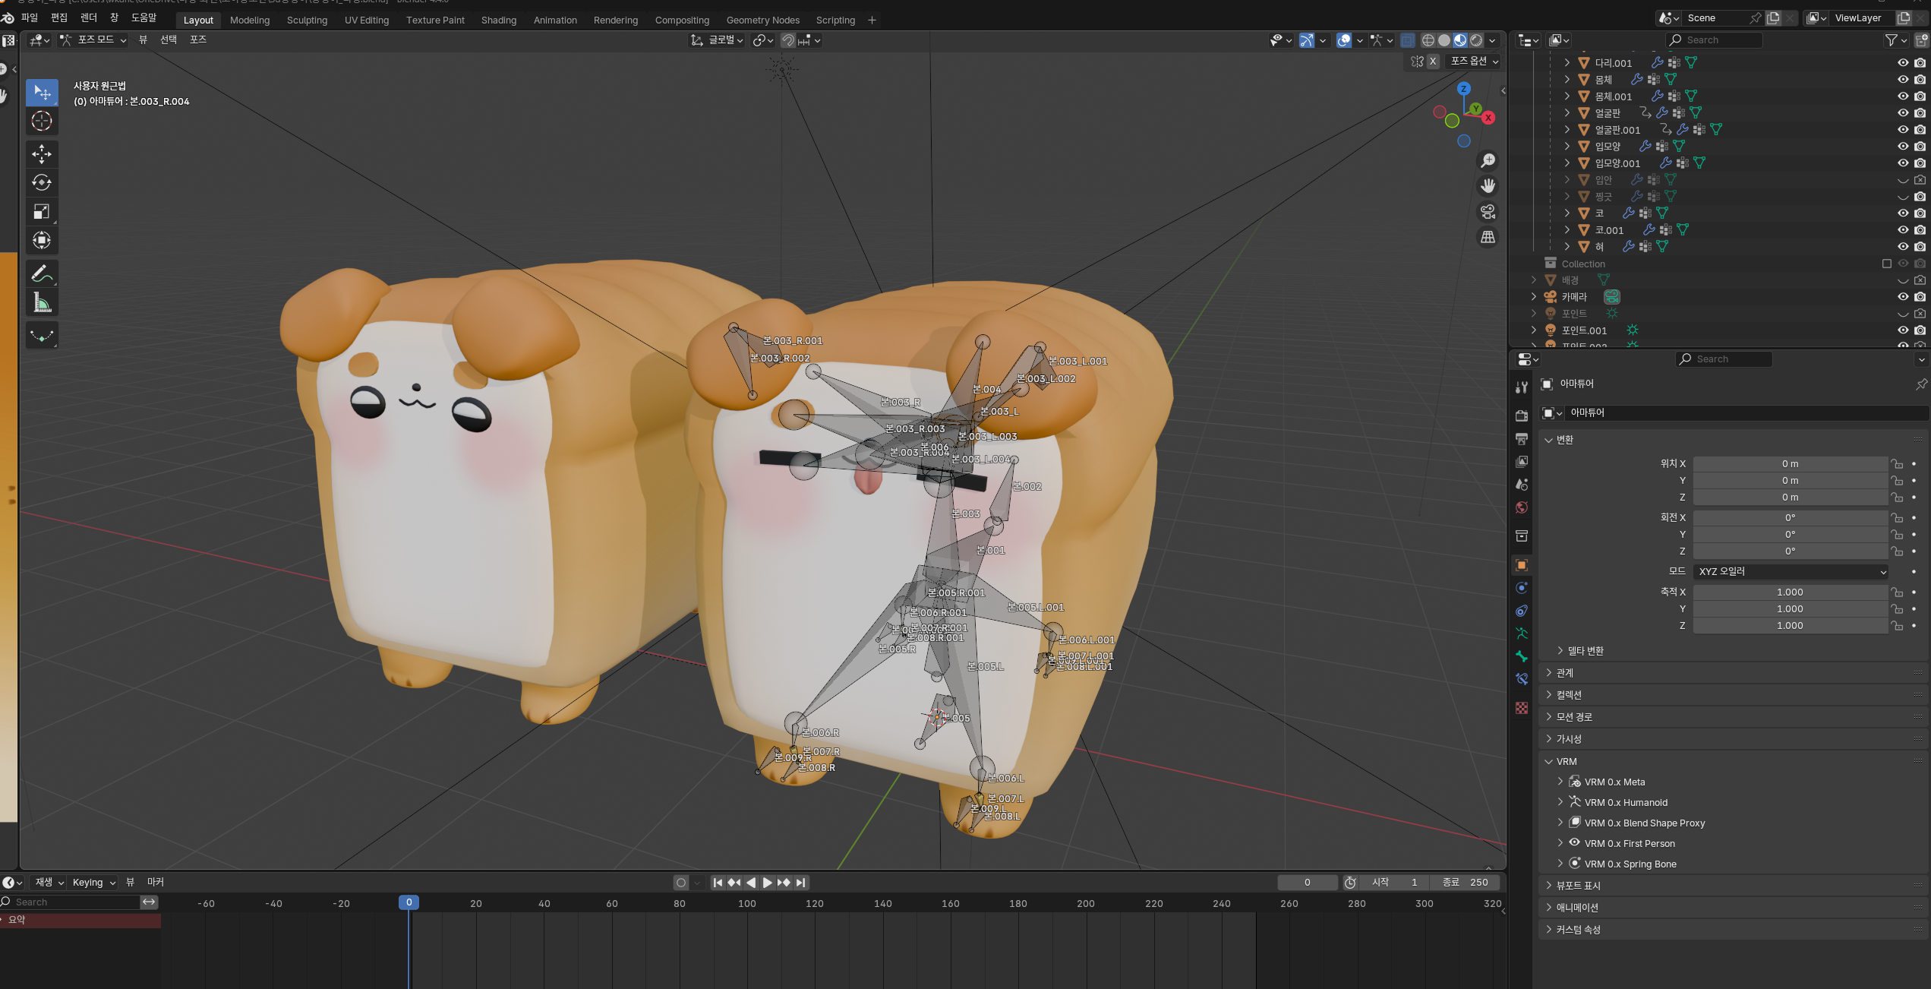Open the Bone properties tab
The image size is (1931, 989).
point(1522,656)
